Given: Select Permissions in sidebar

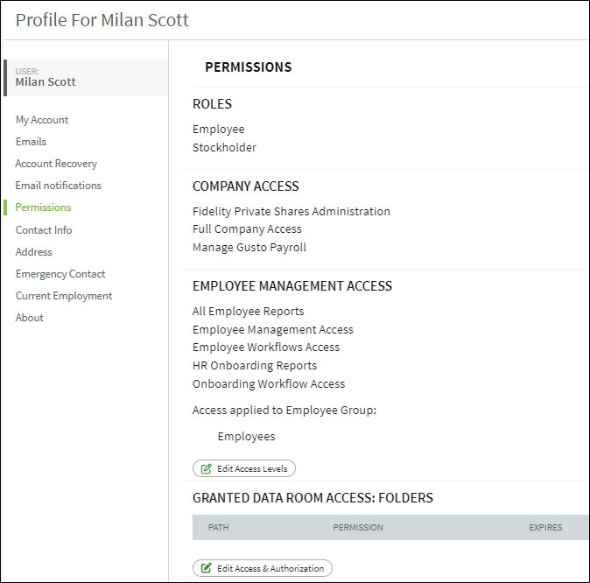Looking at the screenshot, I should 43,207.
